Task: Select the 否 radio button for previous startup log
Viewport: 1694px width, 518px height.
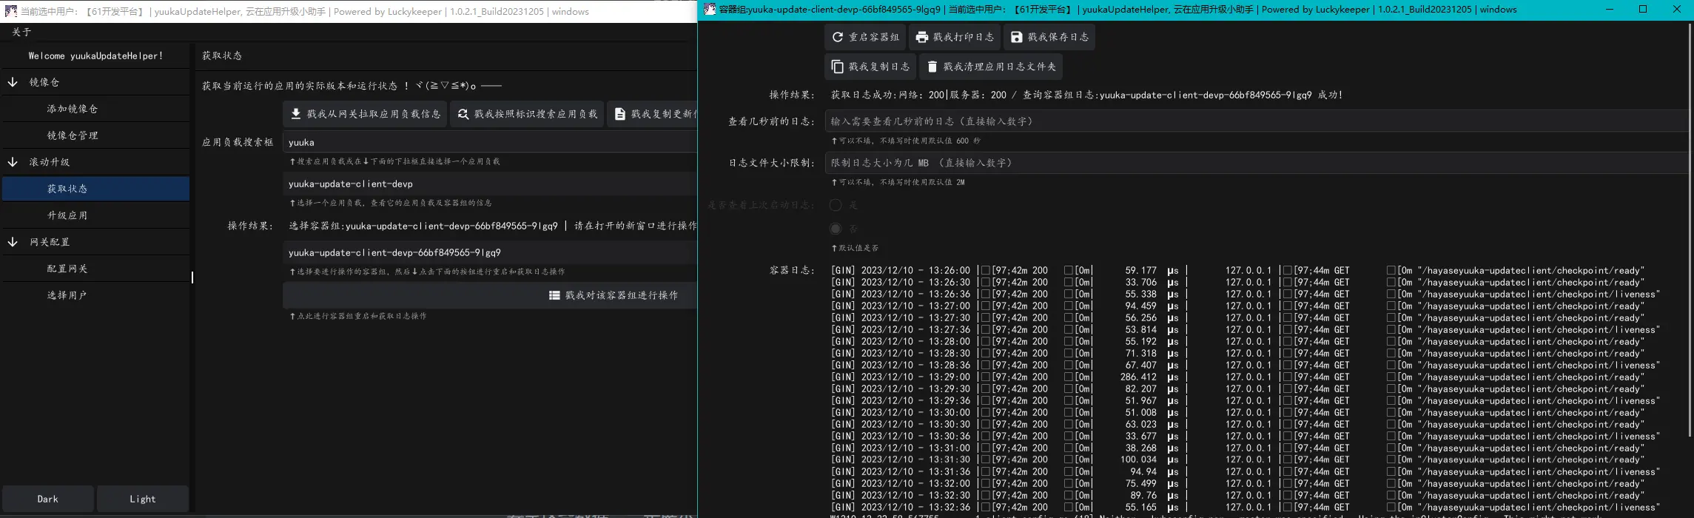Action: coord(836,229)
